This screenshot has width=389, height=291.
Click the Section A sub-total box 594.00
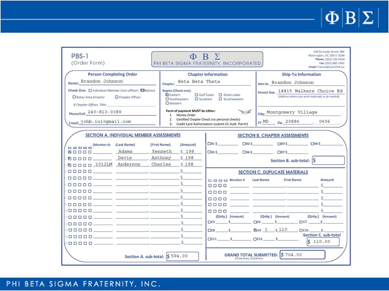click(183, 256)
